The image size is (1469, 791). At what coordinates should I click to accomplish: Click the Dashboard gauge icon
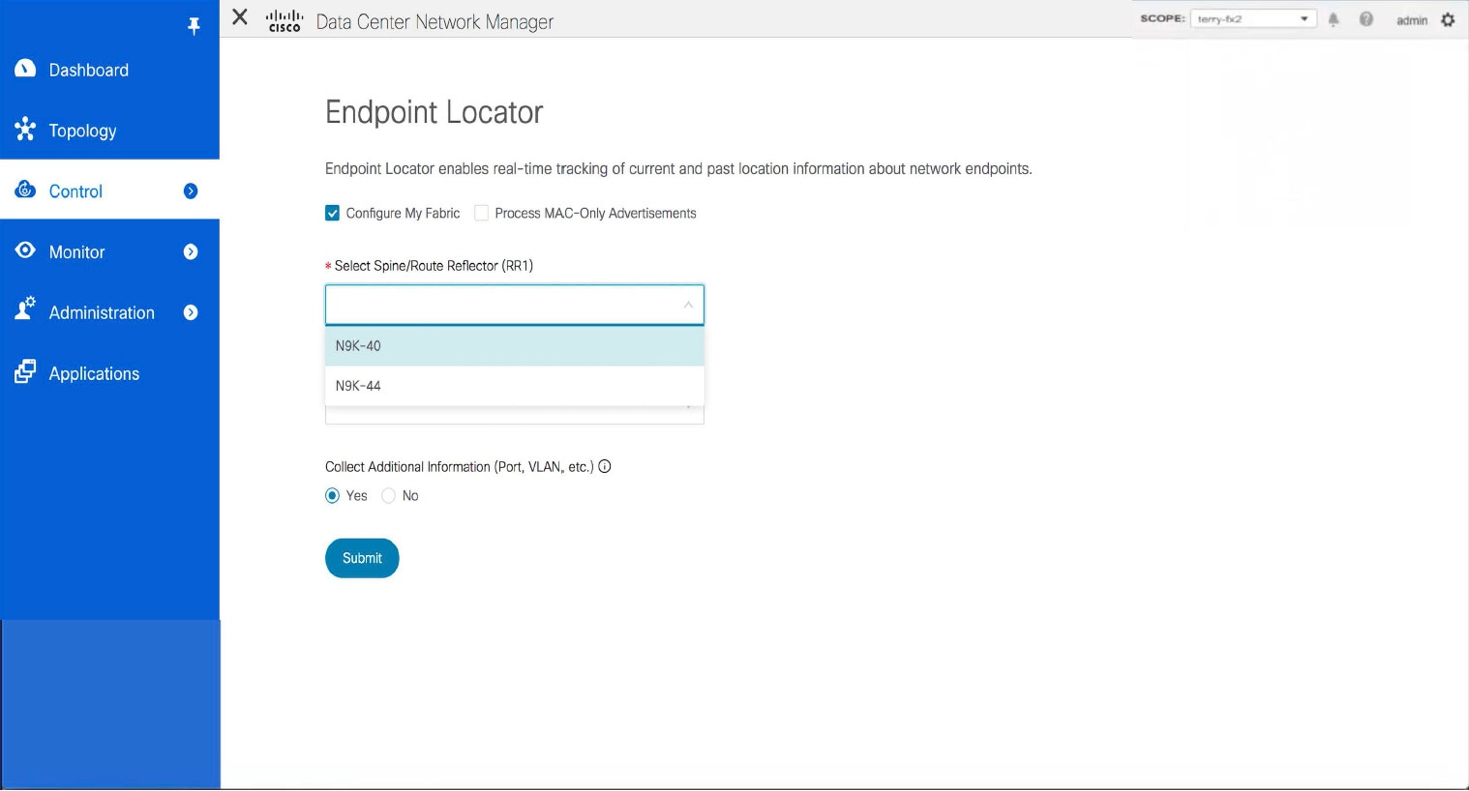click(25, 69)
